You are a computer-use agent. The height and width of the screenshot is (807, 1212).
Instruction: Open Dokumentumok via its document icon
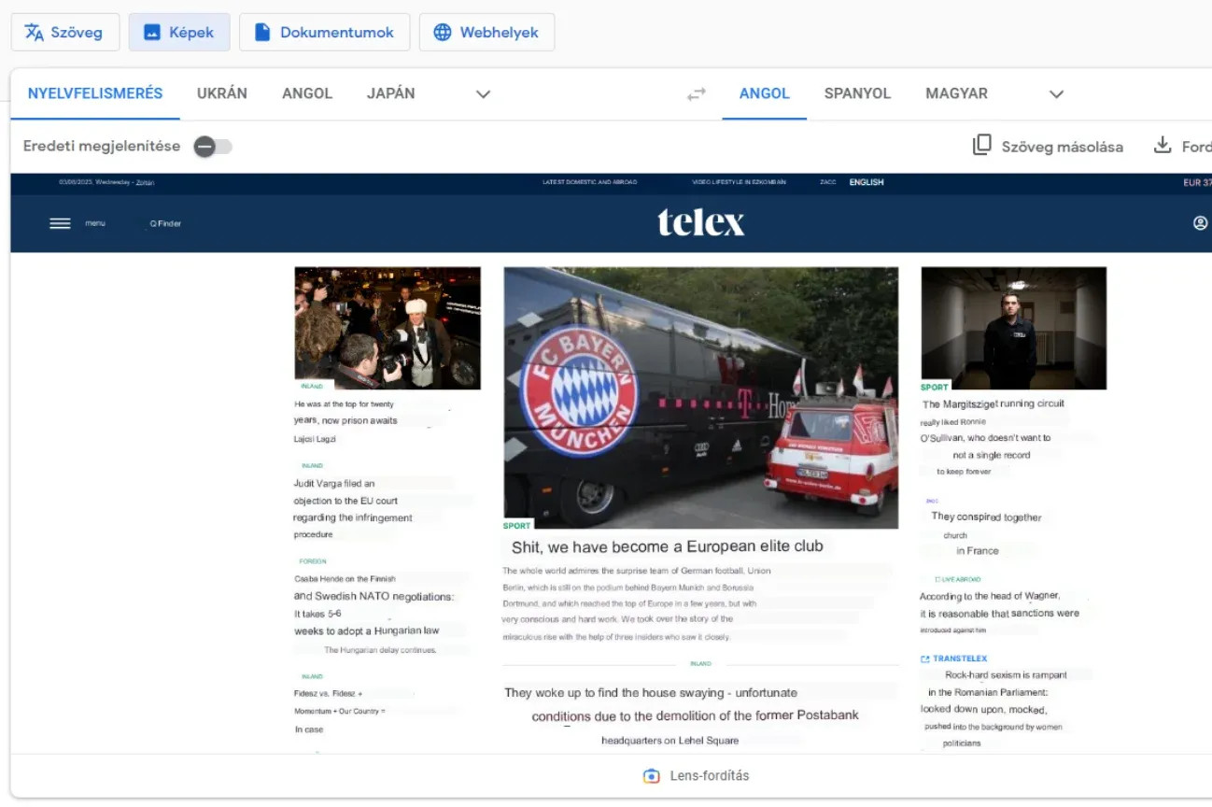[x=262, y=31]
